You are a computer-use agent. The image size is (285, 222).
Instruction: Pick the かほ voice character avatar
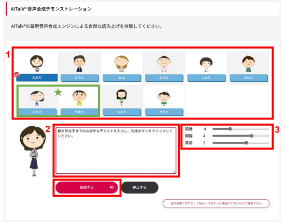tap(121, 63)
